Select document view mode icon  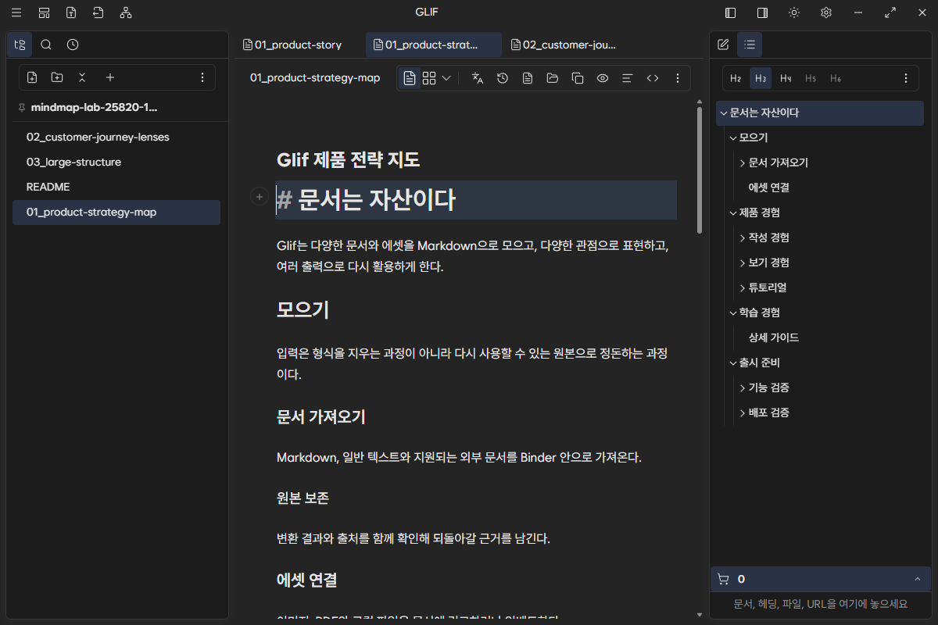pyautogui.click(x=410, y=78)
